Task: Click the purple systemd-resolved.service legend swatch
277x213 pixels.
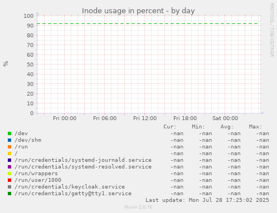Action: 9,167
